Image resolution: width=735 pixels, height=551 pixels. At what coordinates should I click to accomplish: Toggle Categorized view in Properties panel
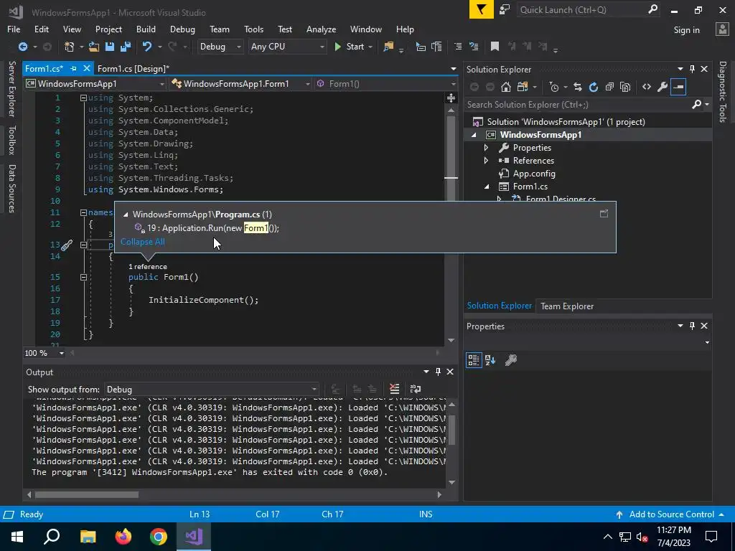tap(474, 360)
